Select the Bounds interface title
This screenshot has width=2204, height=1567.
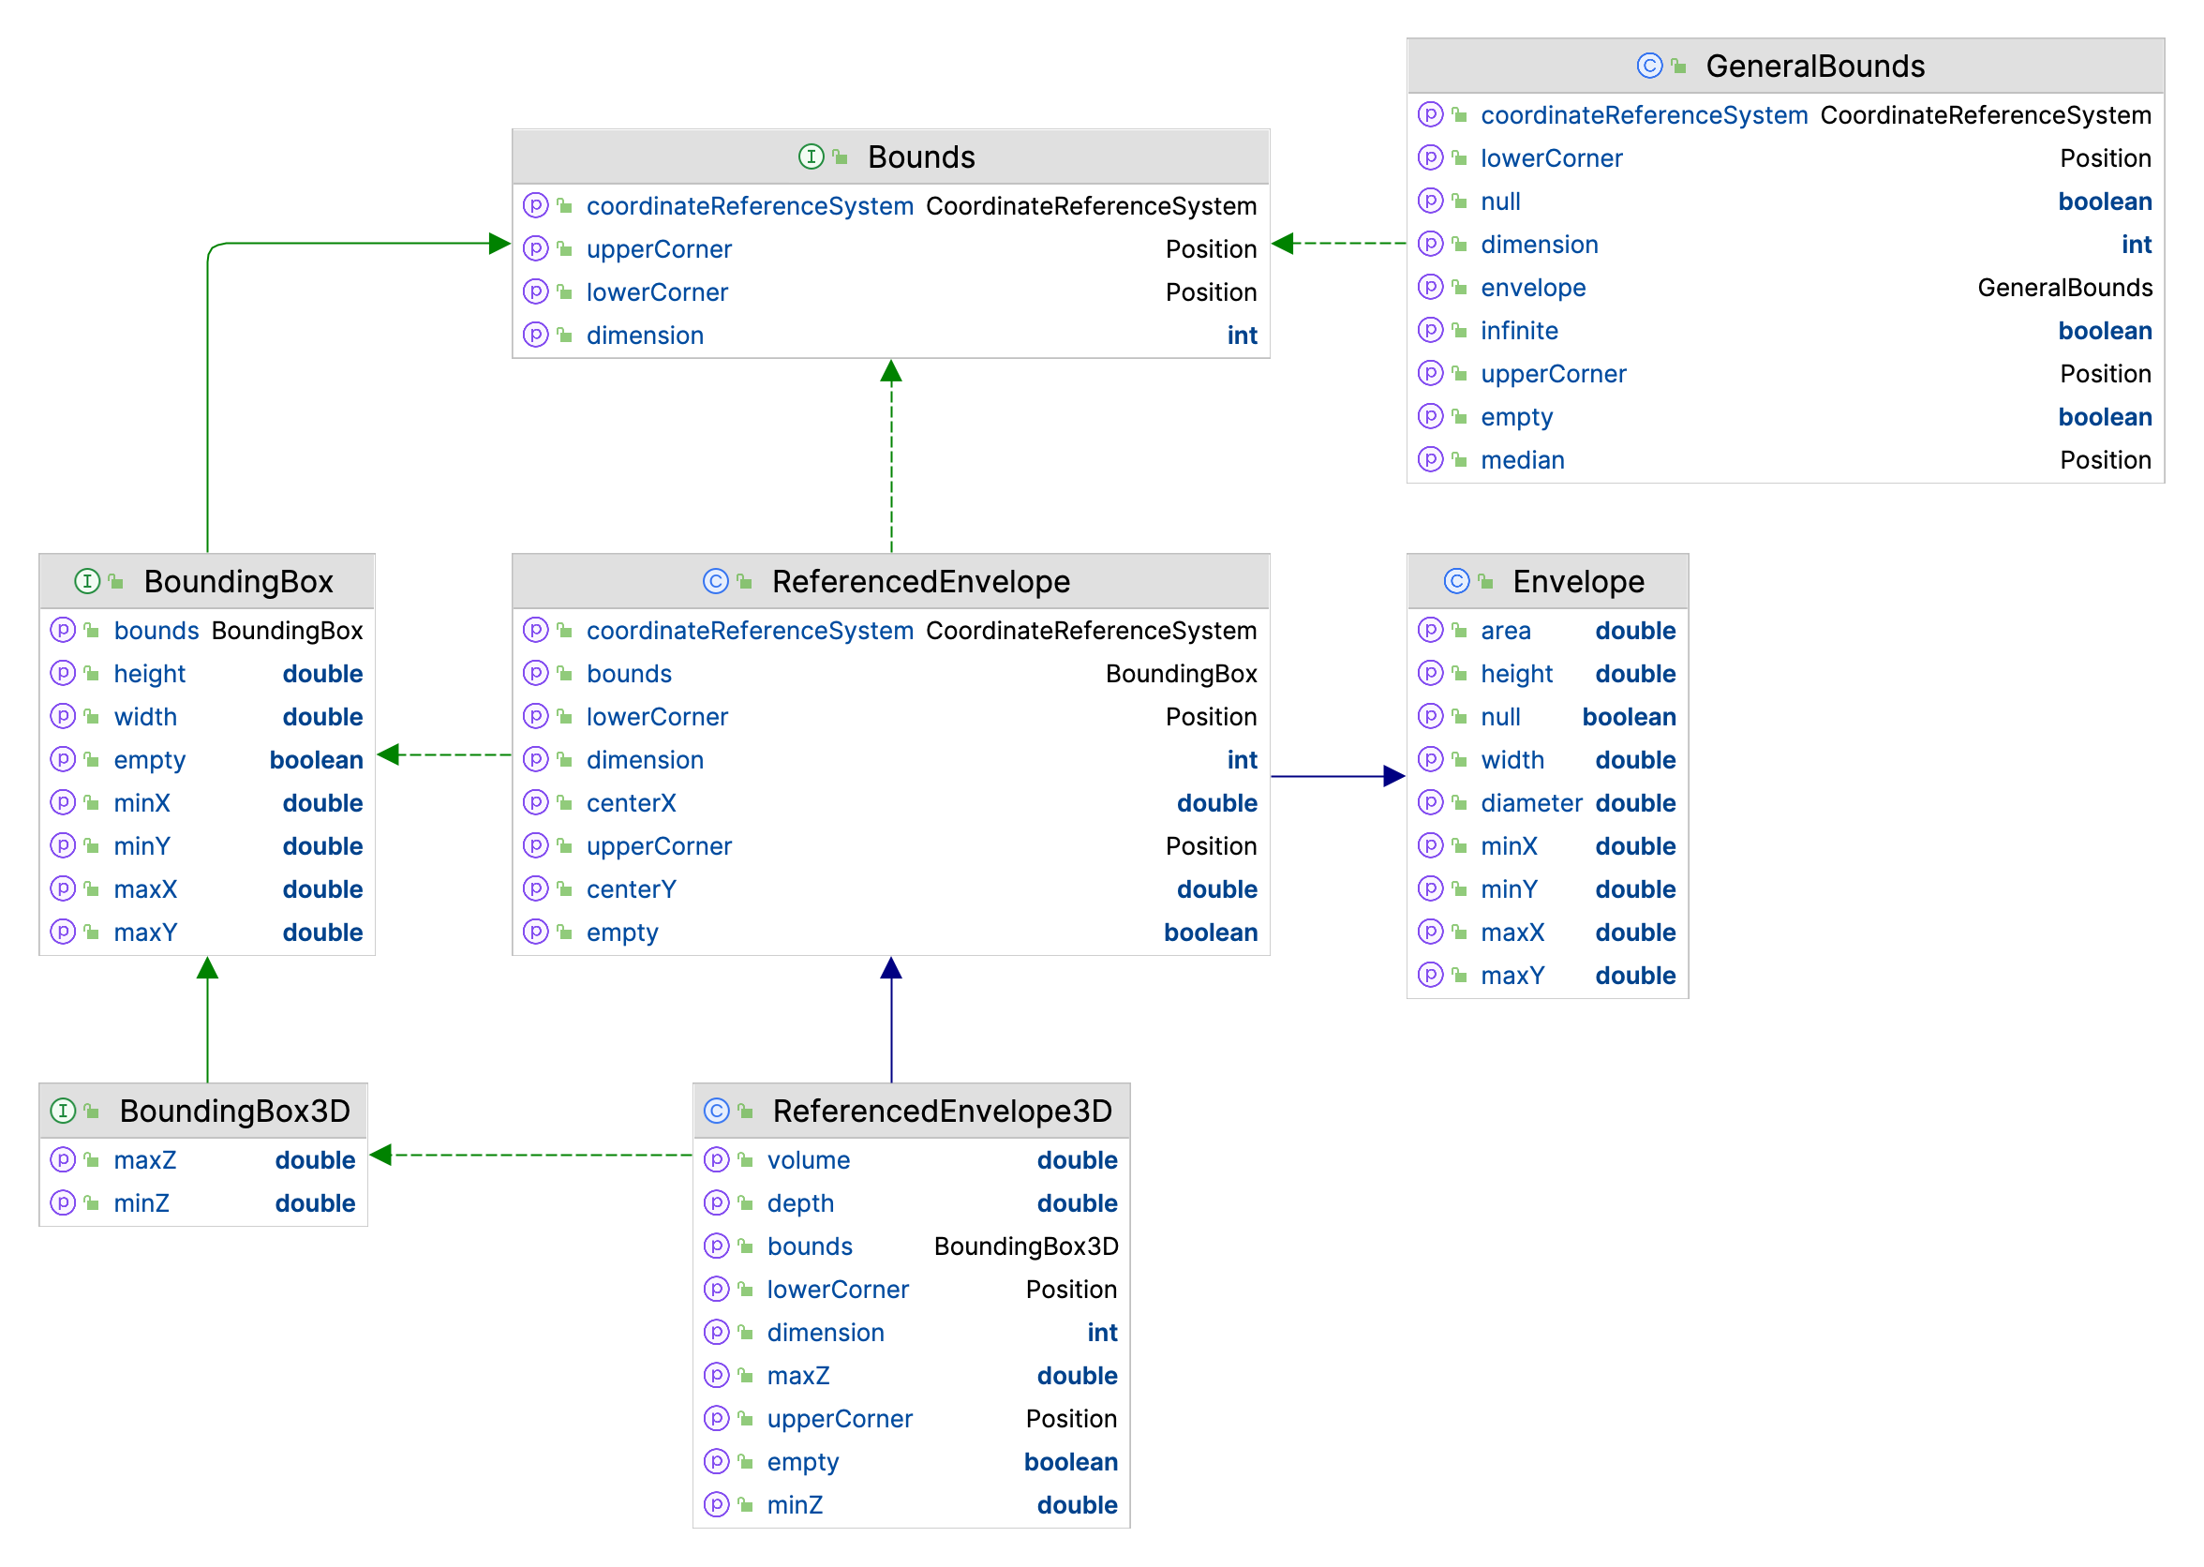tap(921, 157)
